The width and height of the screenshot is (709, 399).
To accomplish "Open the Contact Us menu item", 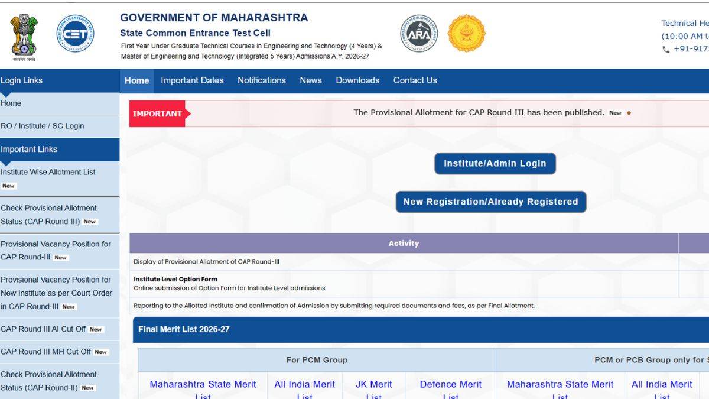I will click(x=415, y=80).
